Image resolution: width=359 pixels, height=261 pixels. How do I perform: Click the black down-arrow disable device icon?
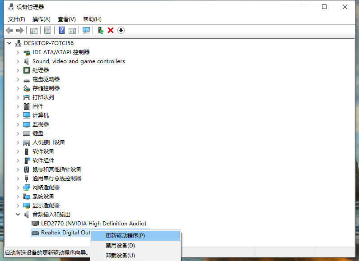[121, 30]
